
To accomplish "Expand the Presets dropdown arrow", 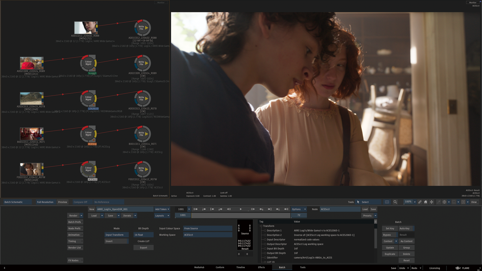I will pos(375,216).
